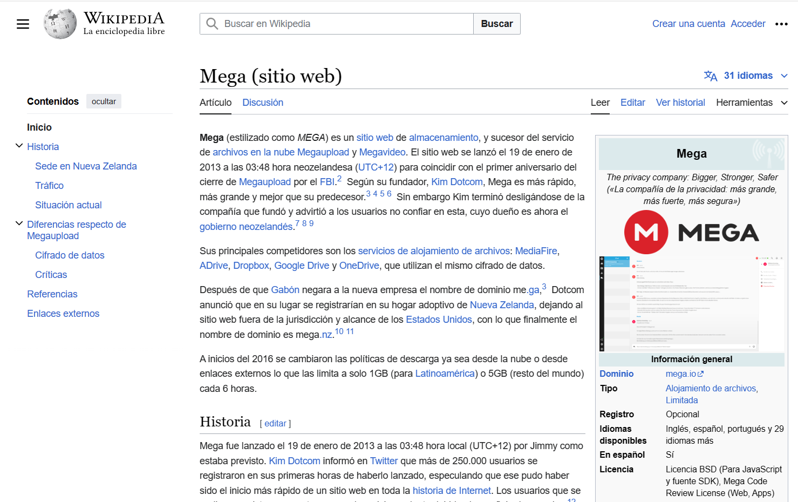Click the Historia entry in contents
The image size is (798, 502).
coord(43,147)
